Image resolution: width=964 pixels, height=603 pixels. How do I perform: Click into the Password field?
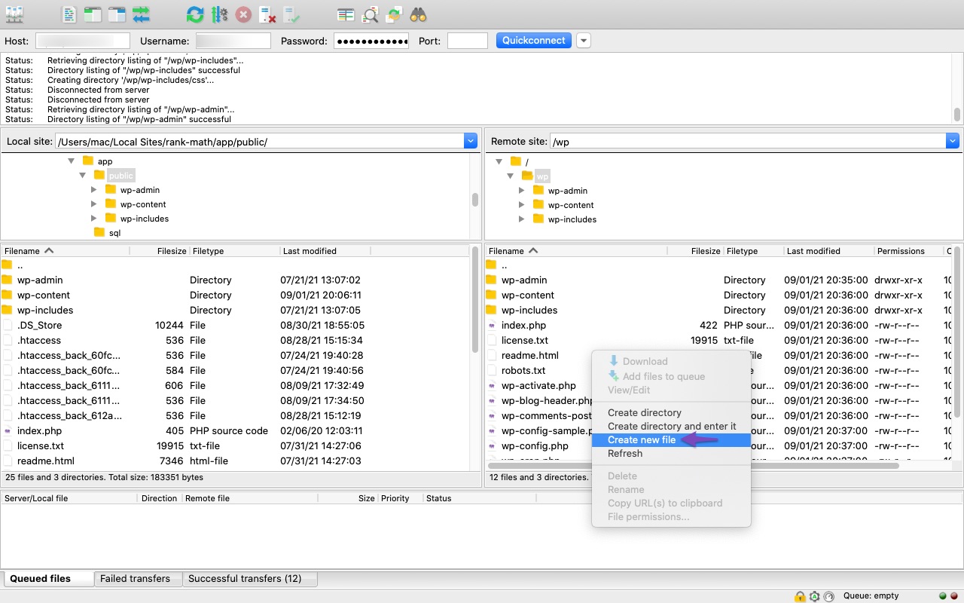371,41
